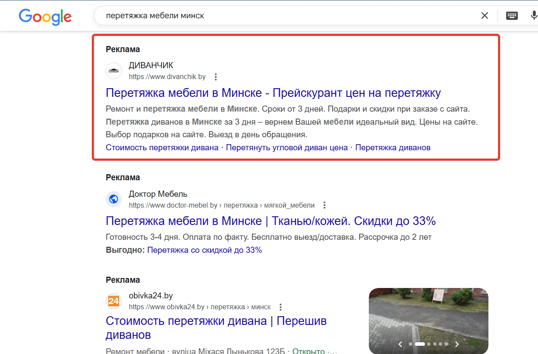The height and width of the screenshot is (354, 538).
Task: Open 'Стоимость перетяжки дивана | Перешив диванов' title
Action: coord(216,321)
